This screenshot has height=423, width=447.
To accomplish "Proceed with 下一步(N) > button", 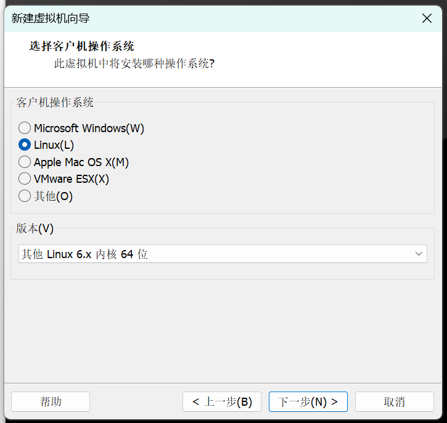I will click(308, 402).
